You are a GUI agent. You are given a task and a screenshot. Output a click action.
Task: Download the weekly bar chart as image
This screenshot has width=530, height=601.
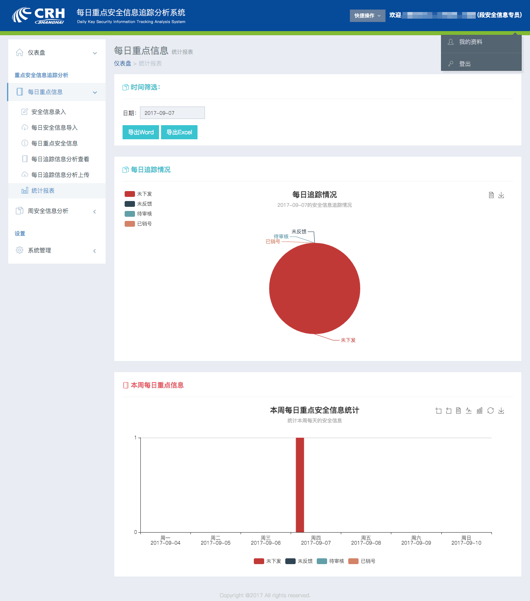coord(501,411)
